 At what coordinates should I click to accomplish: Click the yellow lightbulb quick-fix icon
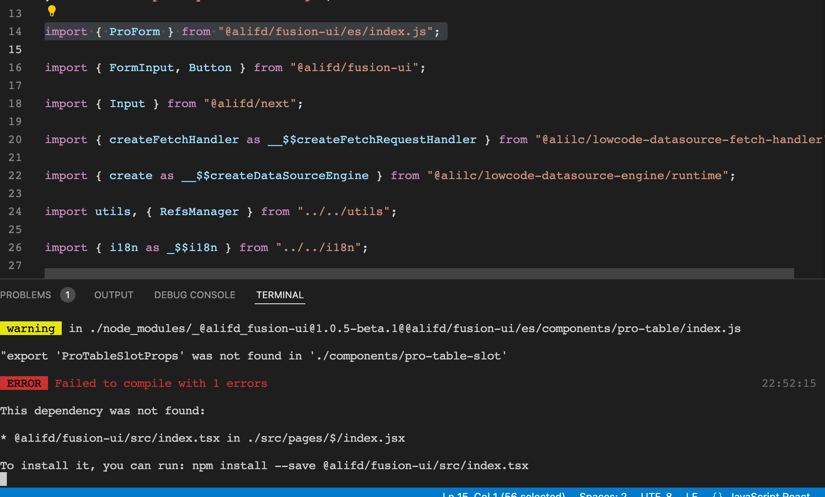click(52, 11)
